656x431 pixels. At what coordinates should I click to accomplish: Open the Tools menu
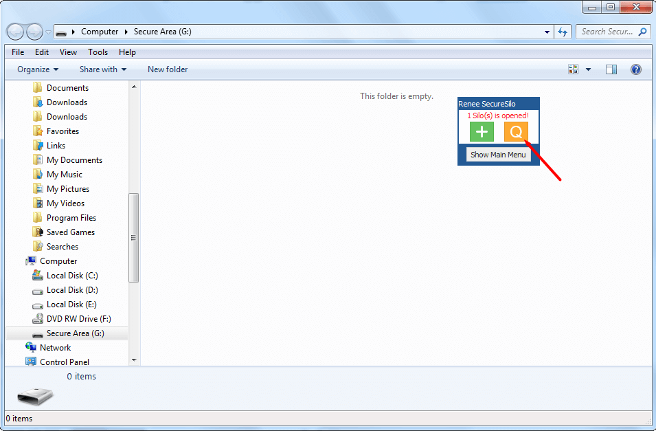(x=98, y=52)
